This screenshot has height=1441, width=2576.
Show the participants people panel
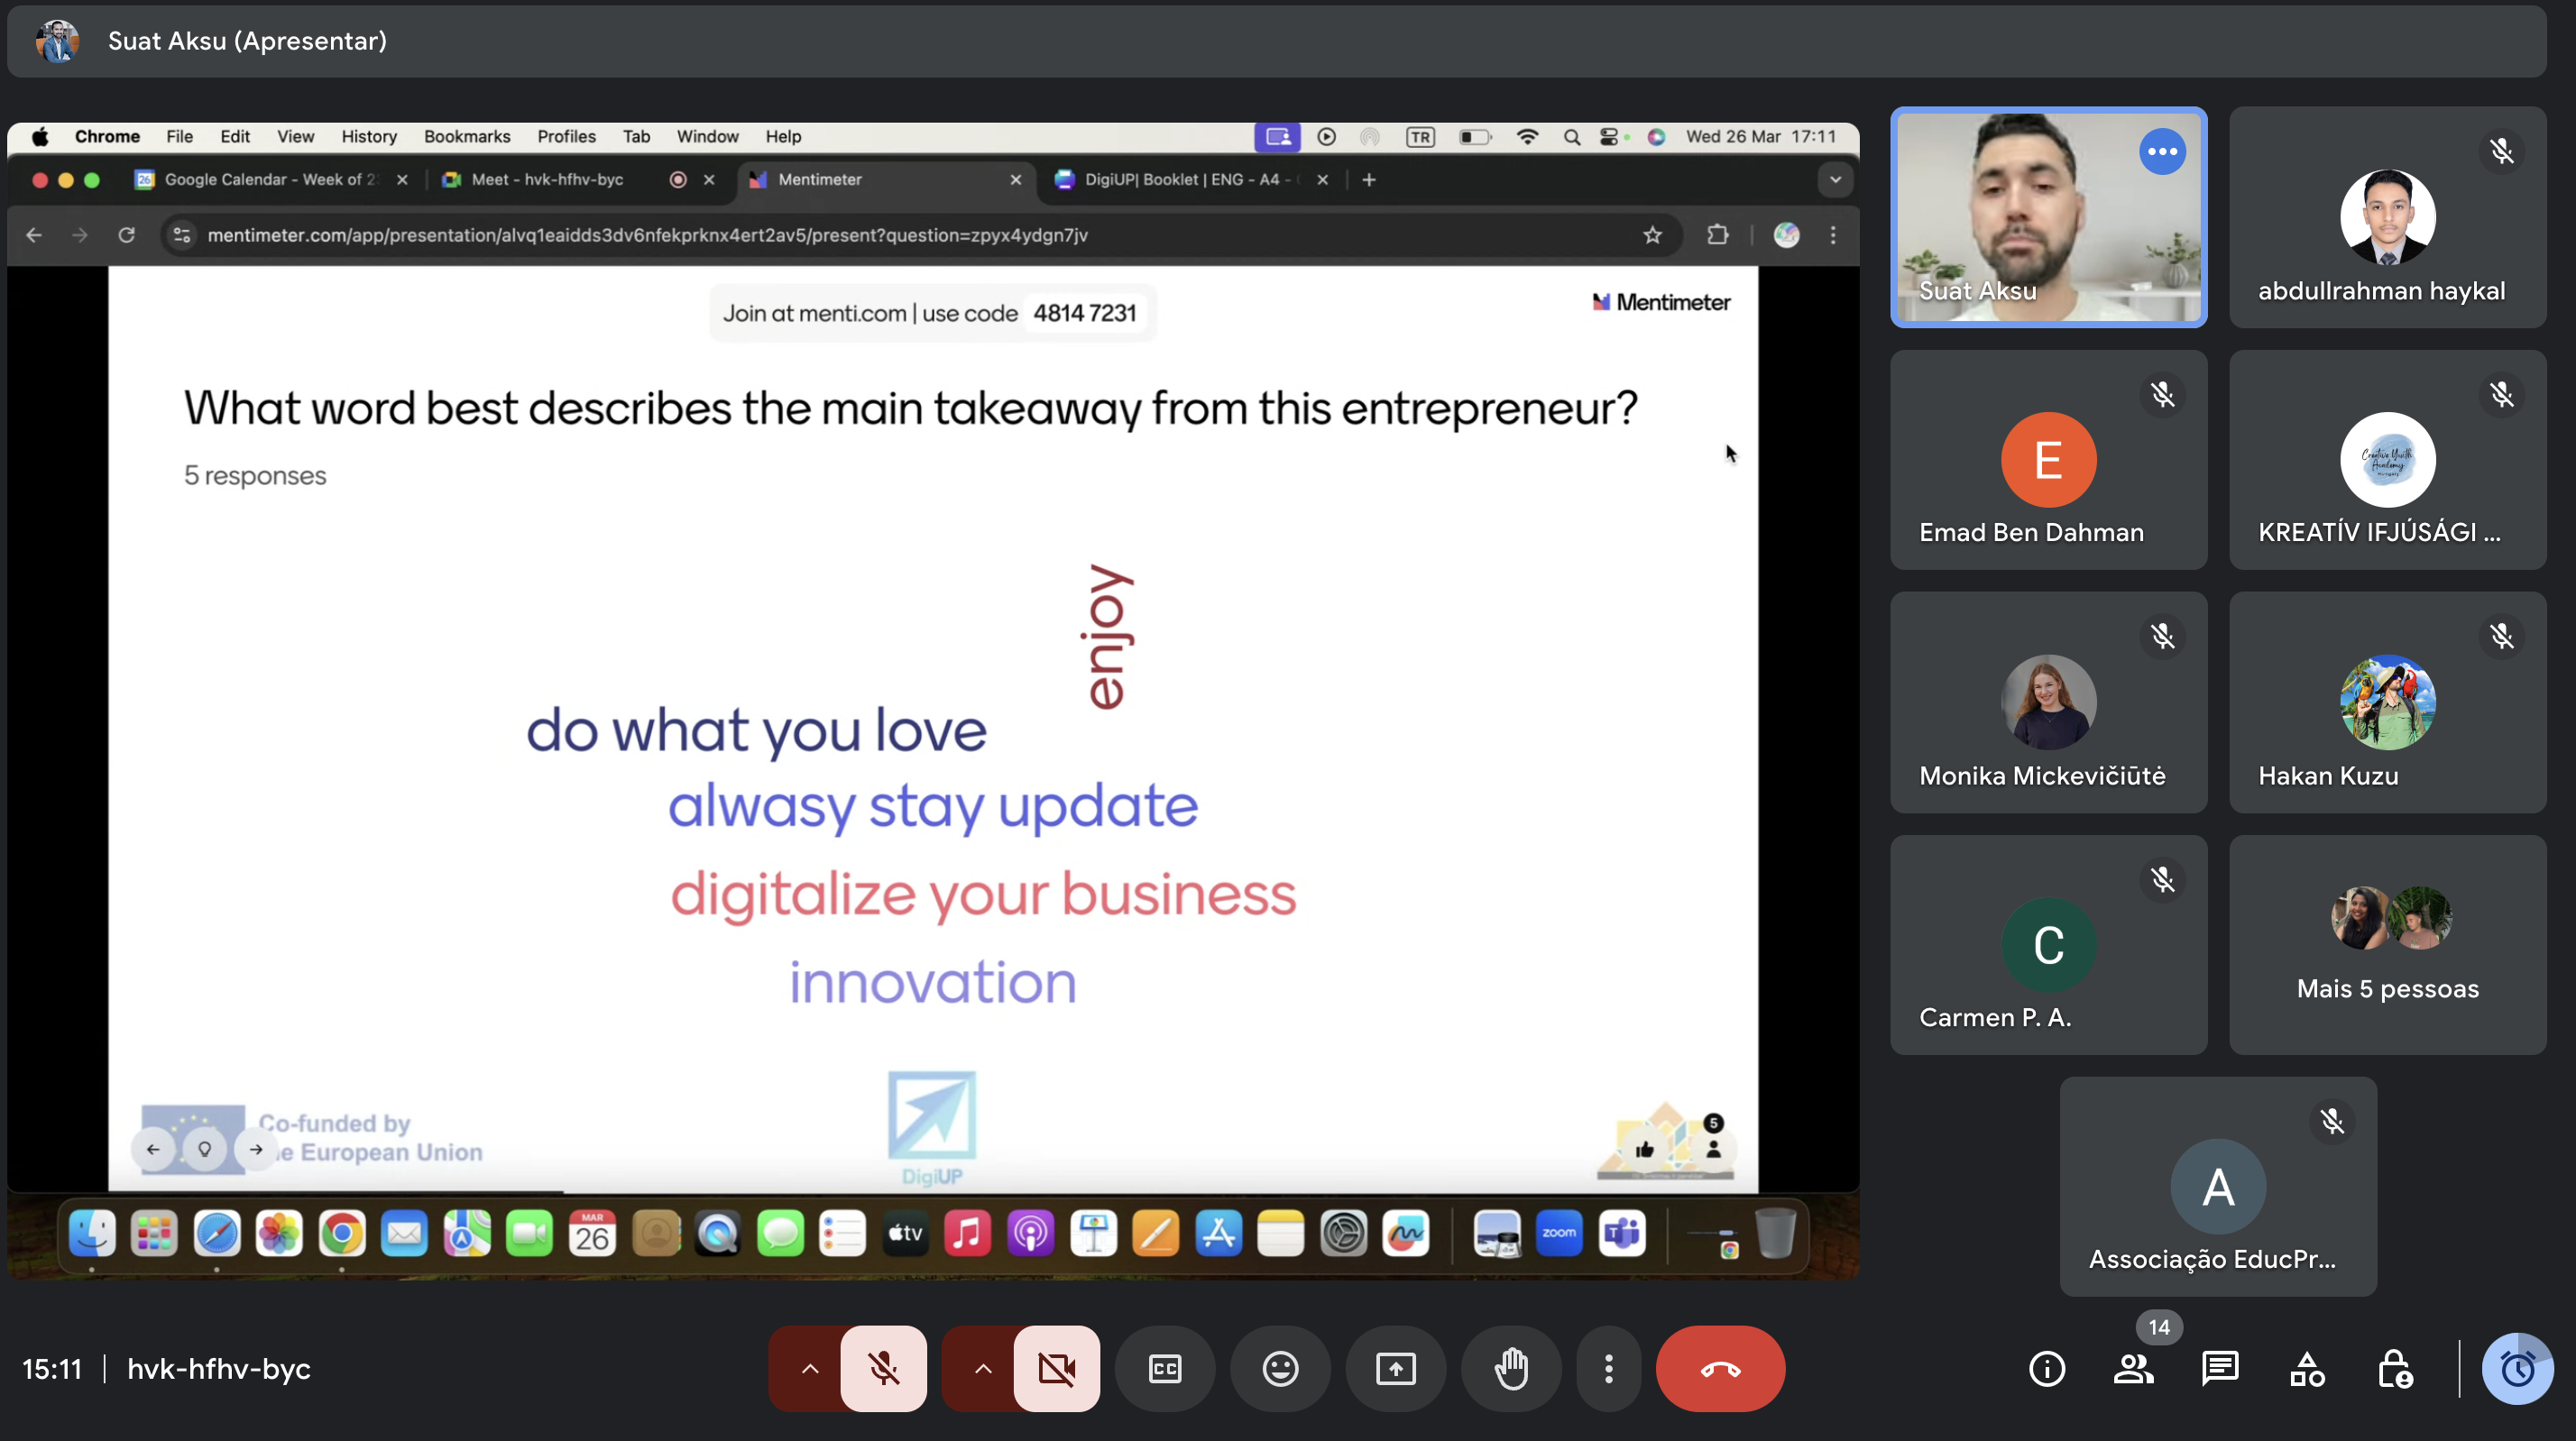coord(2134,1368)
